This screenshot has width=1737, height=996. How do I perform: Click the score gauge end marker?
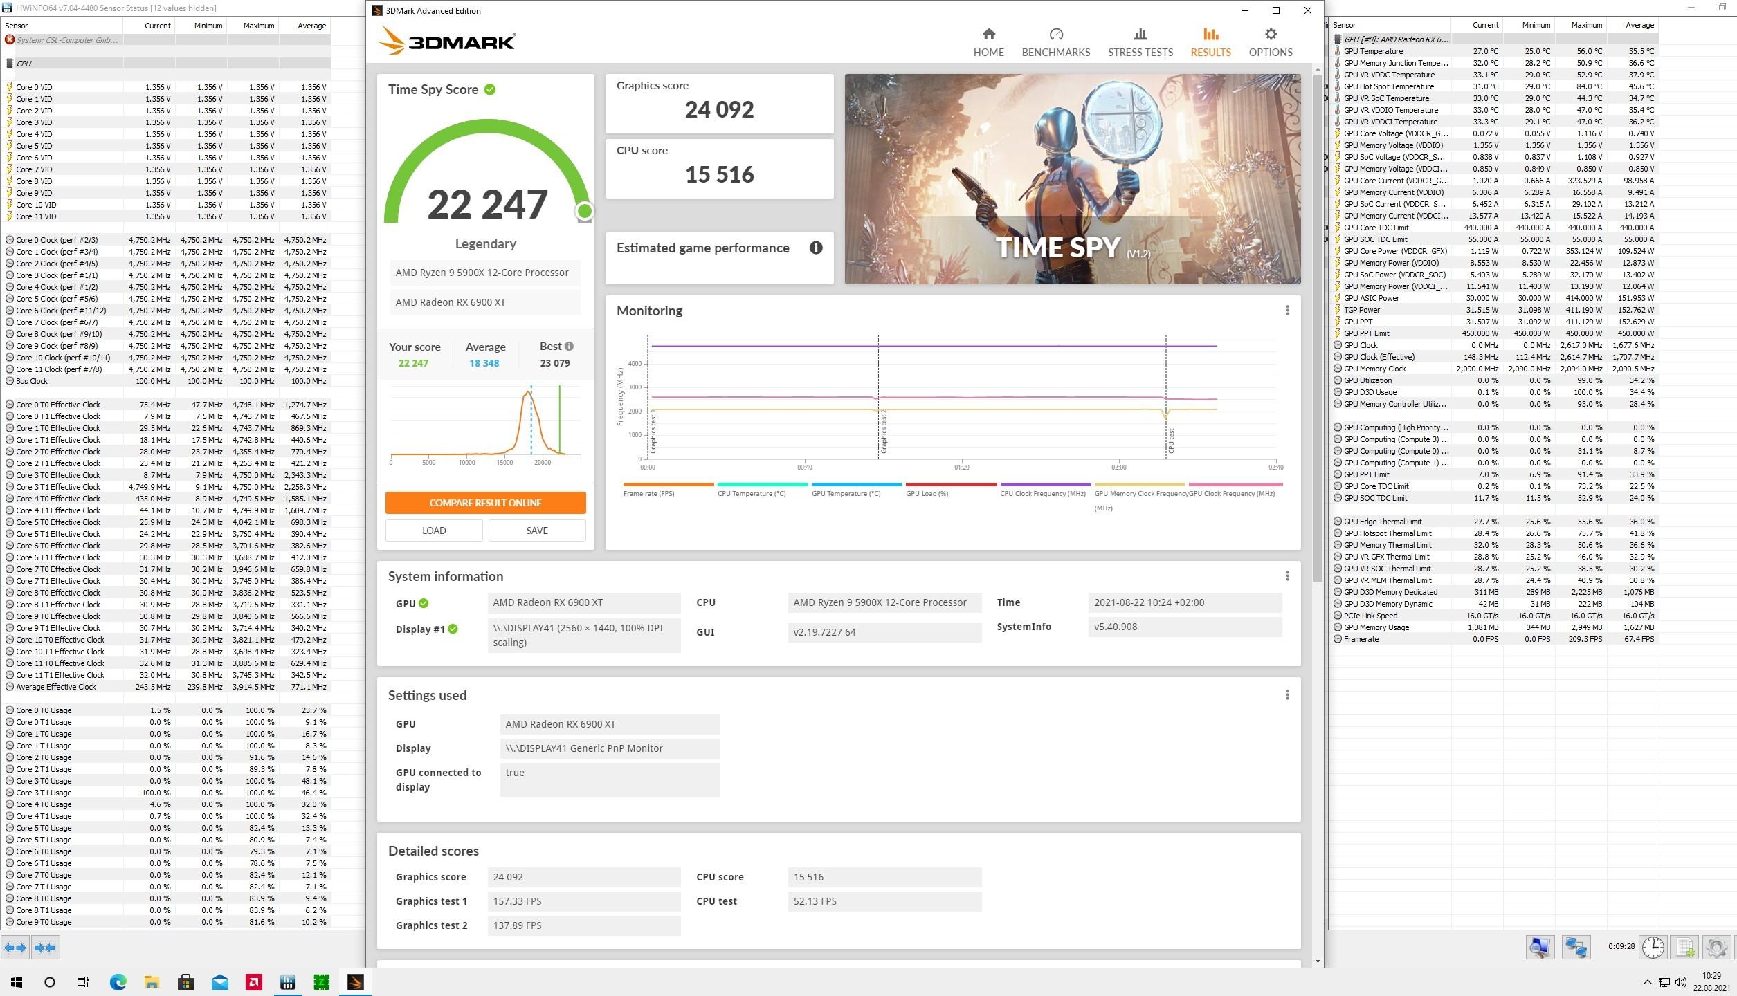[584, 211]
